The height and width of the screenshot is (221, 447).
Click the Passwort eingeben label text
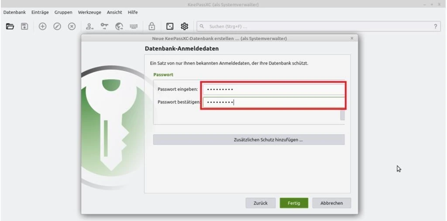[x=178, y=89]
